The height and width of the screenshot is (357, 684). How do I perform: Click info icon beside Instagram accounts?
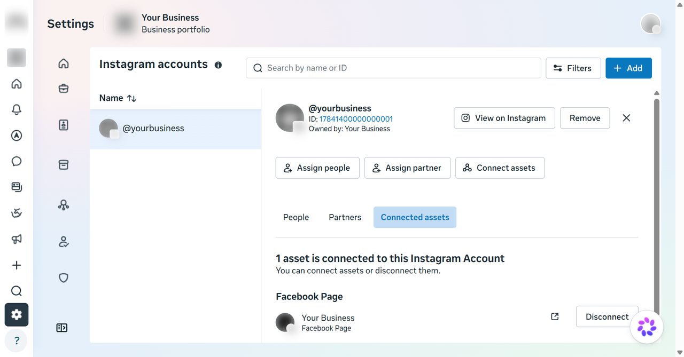click(218, 65)
